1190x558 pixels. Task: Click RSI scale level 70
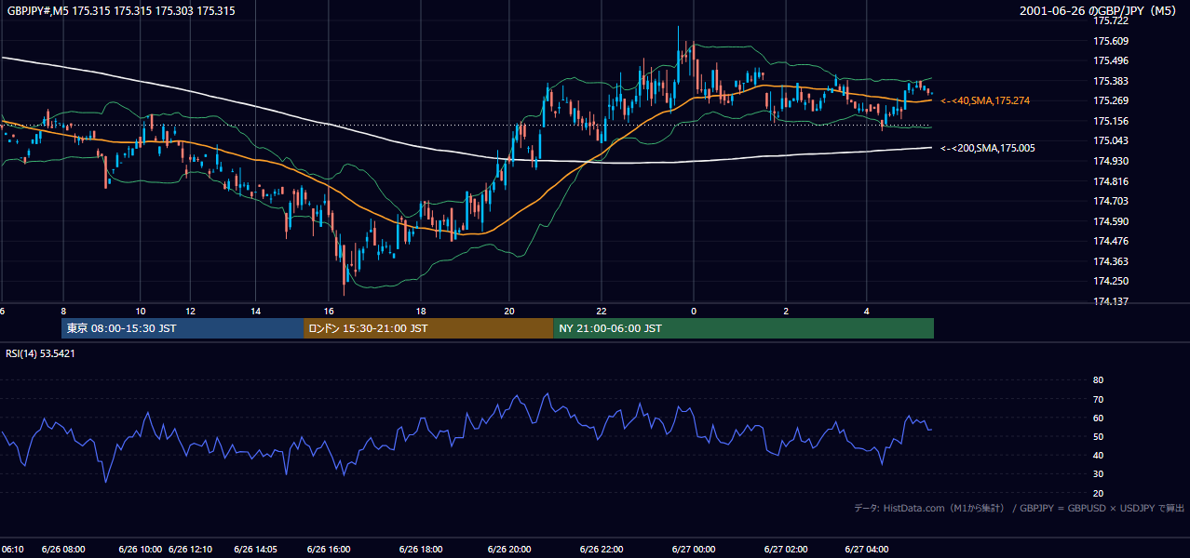(1098, 399)
